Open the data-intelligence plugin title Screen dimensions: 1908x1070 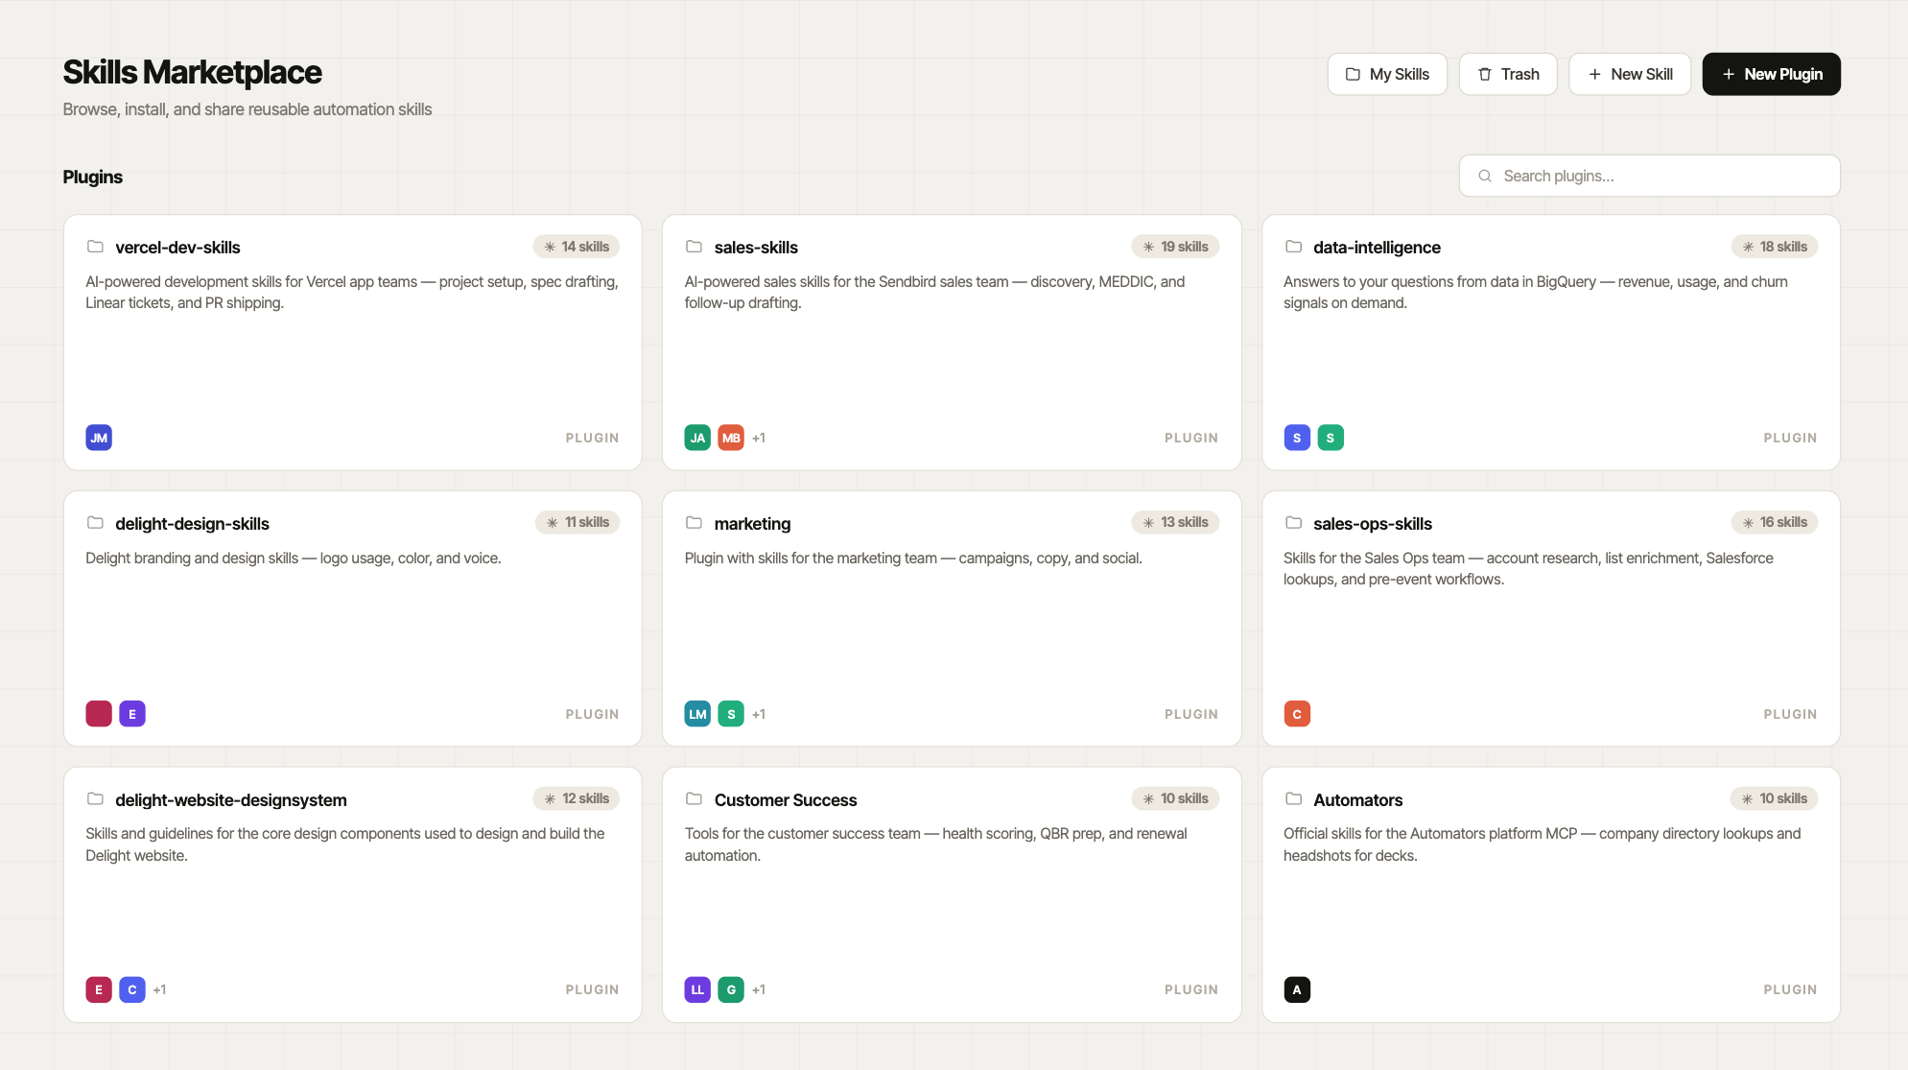(1377, 248)
